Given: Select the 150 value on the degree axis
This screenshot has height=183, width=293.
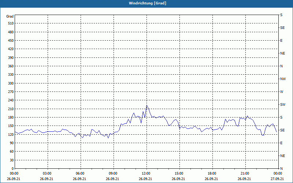Looking at the screenshot, I should click(11, 126).
